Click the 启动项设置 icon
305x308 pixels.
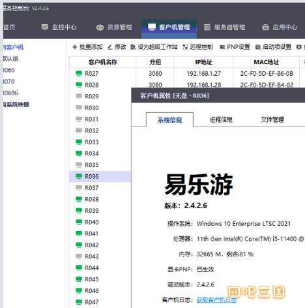tap(257, 47)
